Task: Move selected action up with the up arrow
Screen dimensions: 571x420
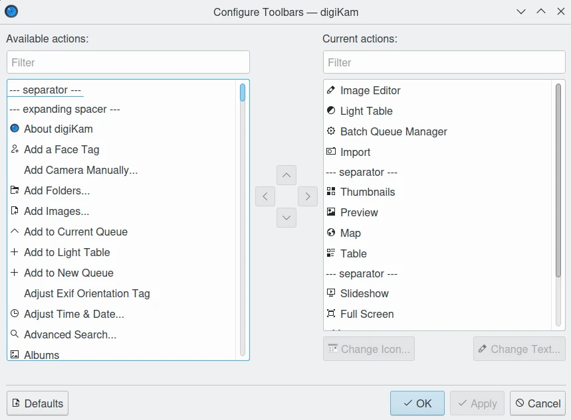Action: coord(286,175)
